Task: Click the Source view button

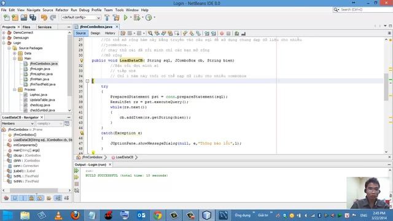Action: (80, 33)
